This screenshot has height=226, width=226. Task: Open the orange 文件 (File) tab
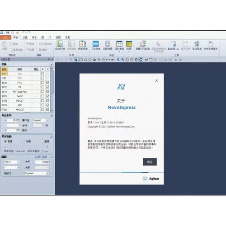5,38
